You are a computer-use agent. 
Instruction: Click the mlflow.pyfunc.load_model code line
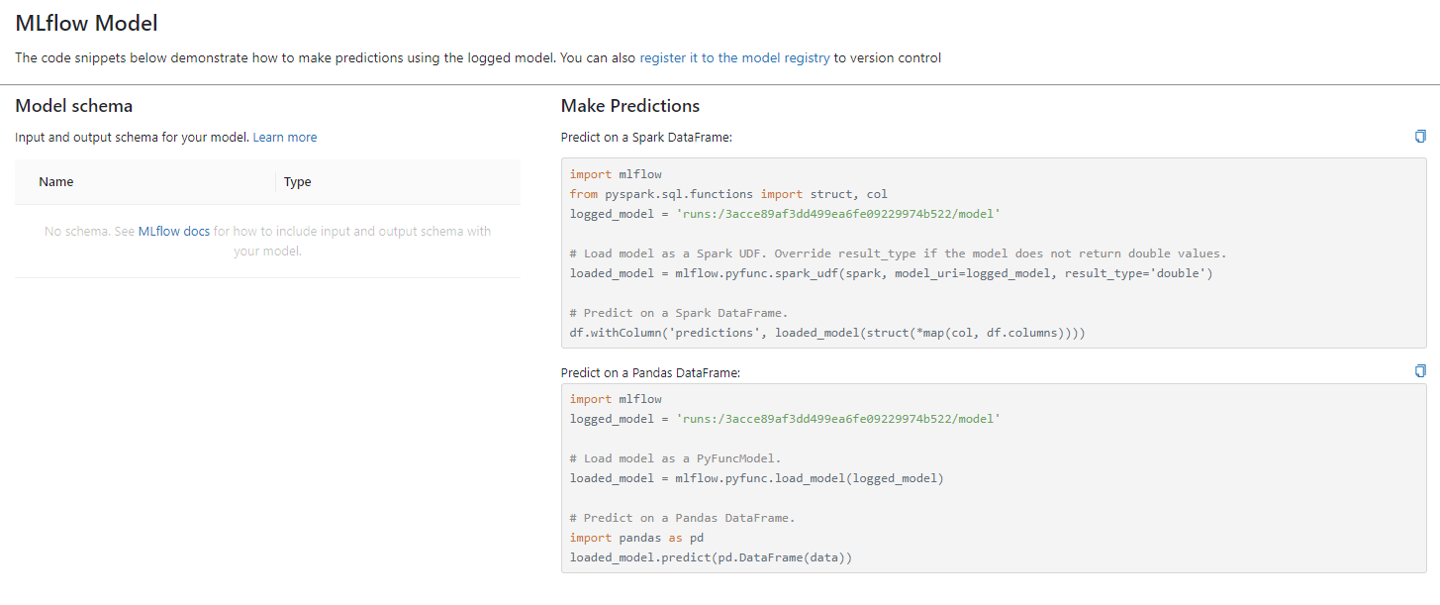click(x=757, y=478)
